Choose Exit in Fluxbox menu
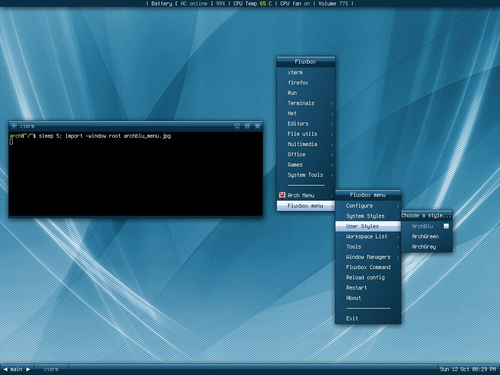The image size is (500, 375). 368,318
